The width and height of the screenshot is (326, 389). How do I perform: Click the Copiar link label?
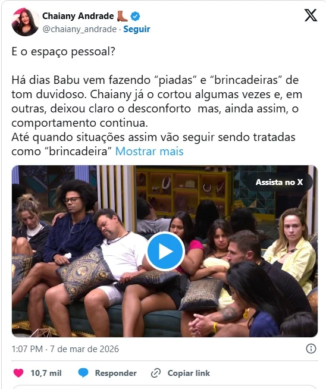tap(189, 373)
